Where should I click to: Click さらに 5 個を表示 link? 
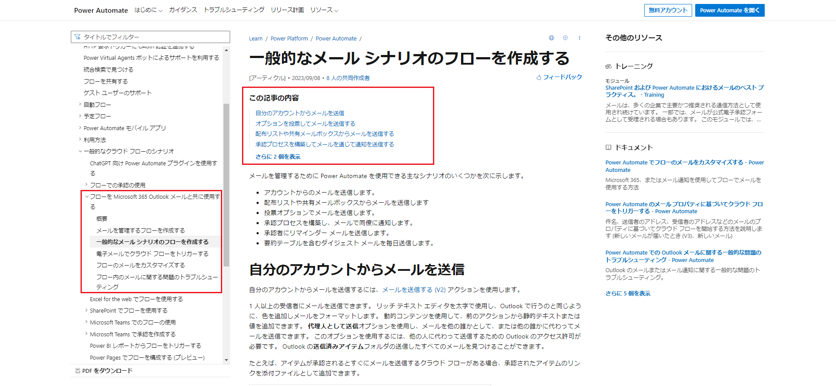tap(628, 293)
